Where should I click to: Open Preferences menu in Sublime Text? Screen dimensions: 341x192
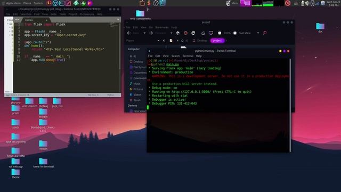87,14
